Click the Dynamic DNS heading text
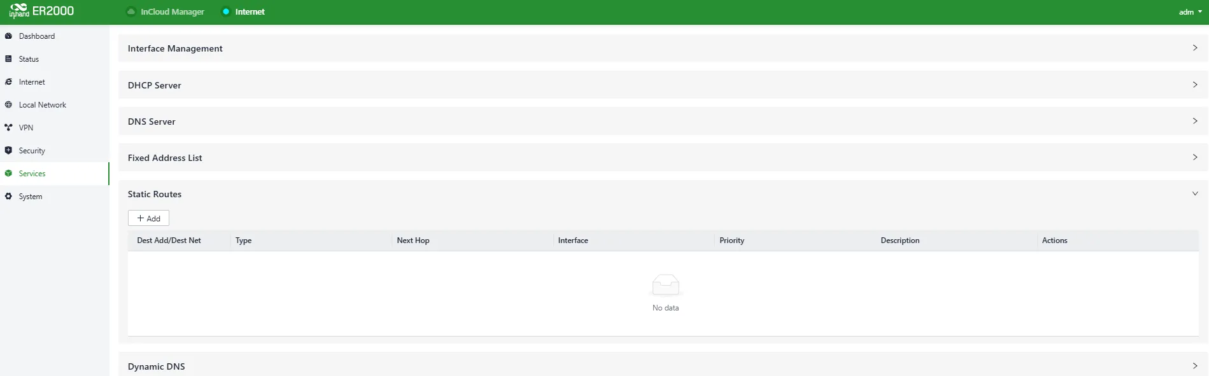Viewport: 1209px width, 376px height. (157, 366)
